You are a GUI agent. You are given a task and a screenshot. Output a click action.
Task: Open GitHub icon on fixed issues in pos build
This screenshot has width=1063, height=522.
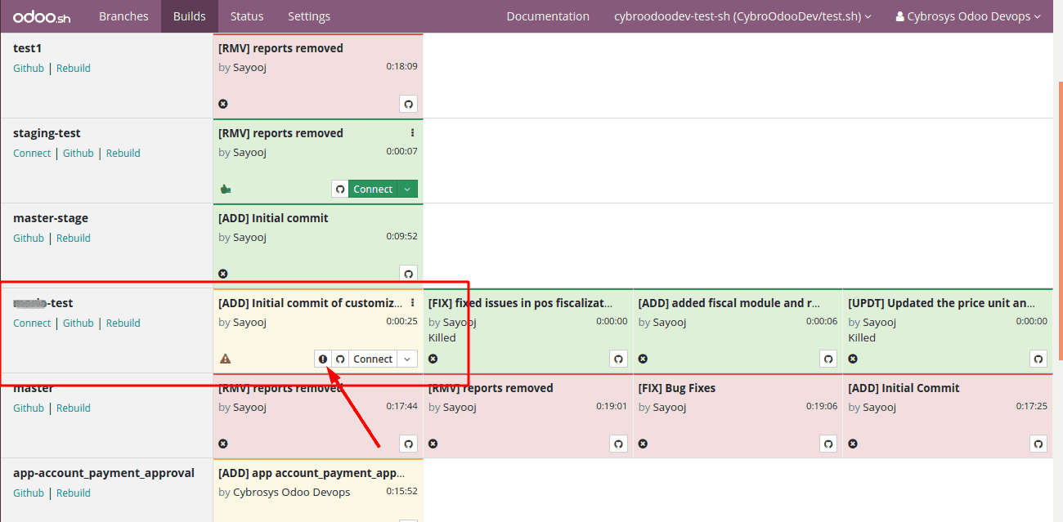click(619, 359)
